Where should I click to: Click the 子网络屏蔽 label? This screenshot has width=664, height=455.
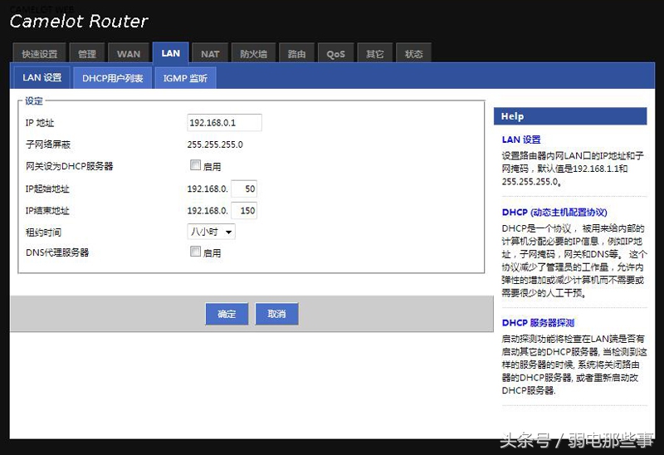point(48,144)
